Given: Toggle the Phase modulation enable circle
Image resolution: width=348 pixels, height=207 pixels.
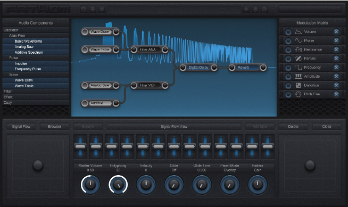Looking at the screenshot, I should pyautogui.click(x=288, y=40).
